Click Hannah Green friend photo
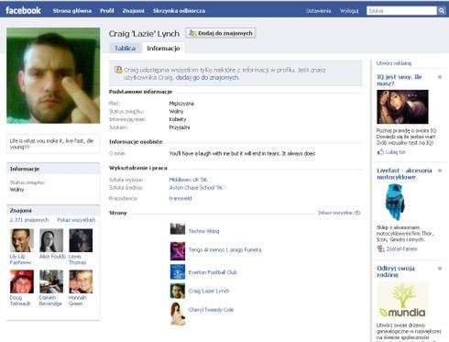This screenshot has height=342, width=449. (x=81, y=281)
